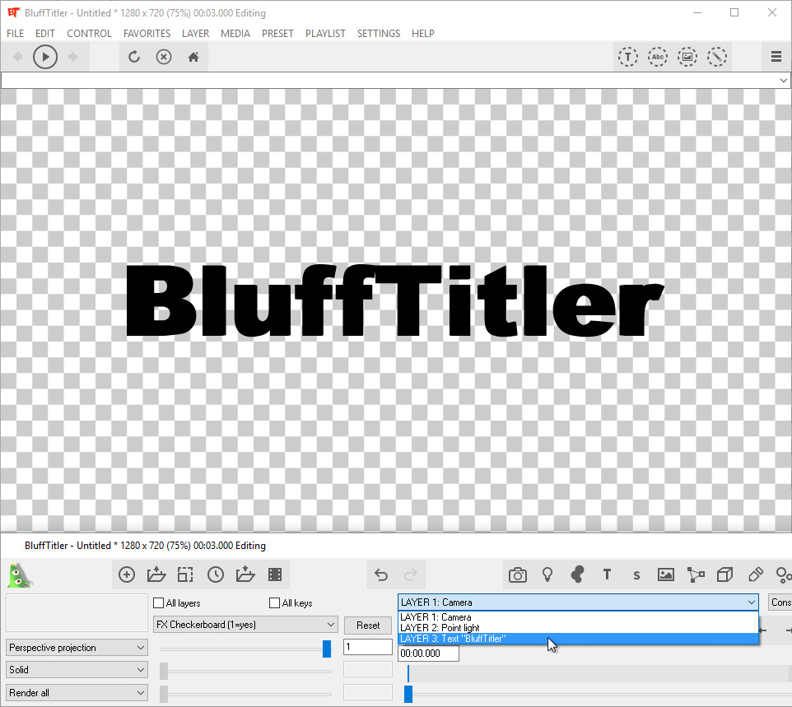Click the home button in top toolbar
The width and height of the screenshot is (792, 707).
(193, 57)
